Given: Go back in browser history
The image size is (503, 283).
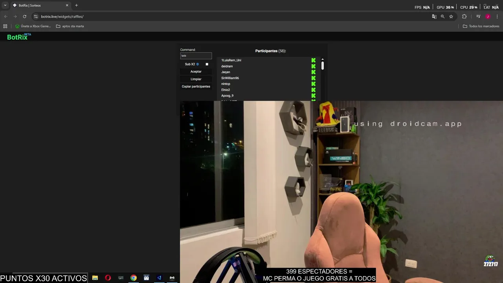Looking at the screenshot, I should point(6,17).
